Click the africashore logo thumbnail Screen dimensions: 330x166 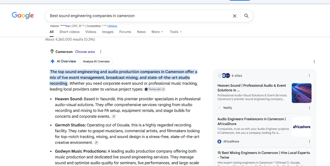(301, 127)
